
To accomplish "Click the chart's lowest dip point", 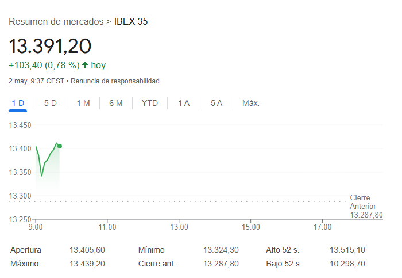I will pyautogui.click(x=42, y=176).
